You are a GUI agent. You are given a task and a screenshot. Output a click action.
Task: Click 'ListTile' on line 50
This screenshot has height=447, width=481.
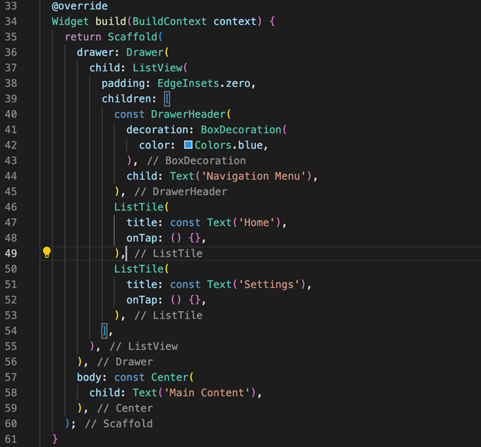[139, 269]
